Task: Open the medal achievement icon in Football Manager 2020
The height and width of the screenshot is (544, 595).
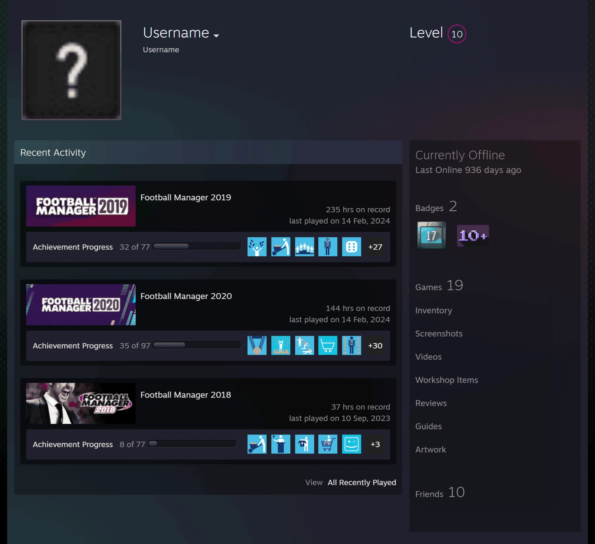Action: coord(257,345)
